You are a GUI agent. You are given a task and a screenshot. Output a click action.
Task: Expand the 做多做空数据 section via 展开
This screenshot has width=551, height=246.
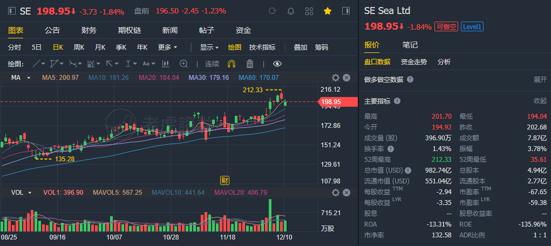[540, 79]
